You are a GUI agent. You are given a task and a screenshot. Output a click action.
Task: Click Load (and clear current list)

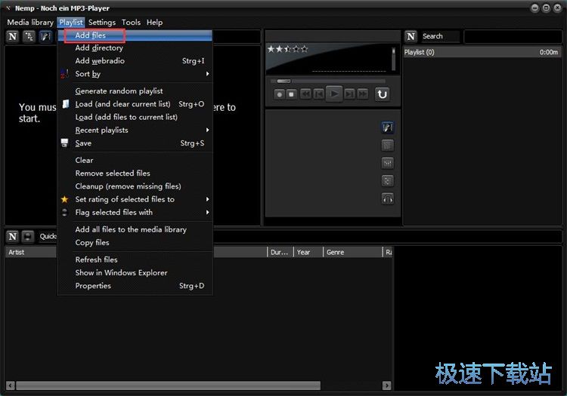(x=135, y=104)
